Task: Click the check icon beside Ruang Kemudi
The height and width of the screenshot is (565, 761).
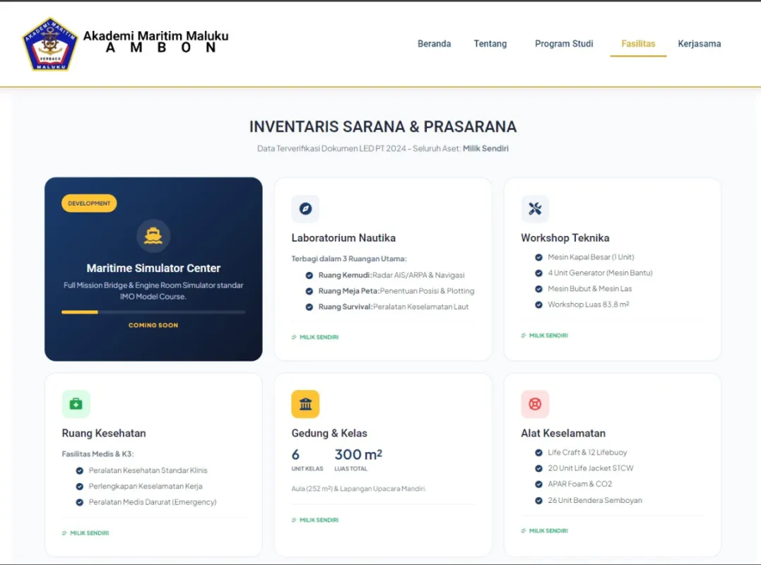Action: tap(309, 275)
